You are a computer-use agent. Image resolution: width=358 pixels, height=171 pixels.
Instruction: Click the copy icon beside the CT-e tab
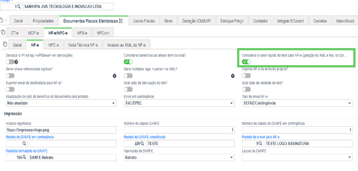click(x=3, y=32)
